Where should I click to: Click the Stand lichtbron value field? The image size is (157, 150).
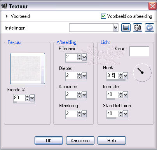pyautogui.click(x=113, y=114)
